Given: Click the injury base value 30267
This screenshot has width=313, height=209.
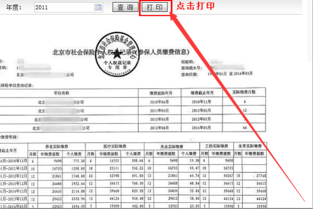Looking at the screenshot, I should point(228,176).
